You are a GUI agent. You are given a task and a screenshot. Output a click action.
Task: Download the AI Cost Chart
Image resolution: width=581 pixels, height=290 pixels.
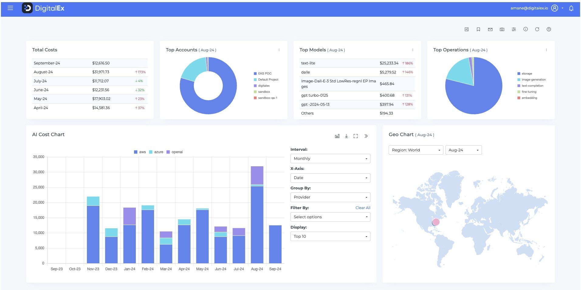coord(346,136)
